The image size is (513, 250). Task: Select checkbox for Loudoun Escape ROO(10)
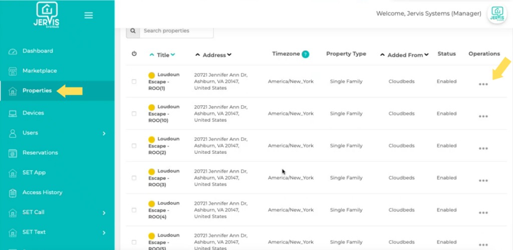[134, 114]
